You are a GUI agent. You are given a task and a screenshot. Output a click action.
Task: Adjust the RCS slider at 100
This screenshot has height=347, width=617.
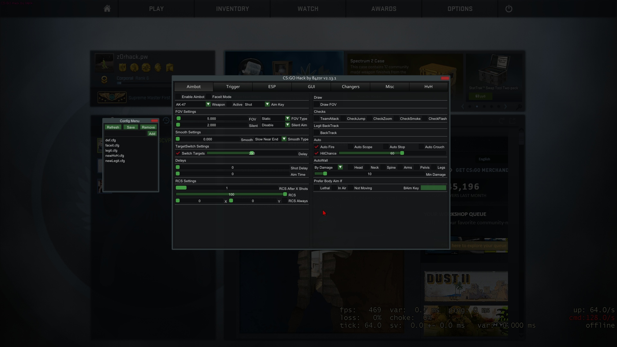pos(231,194)
